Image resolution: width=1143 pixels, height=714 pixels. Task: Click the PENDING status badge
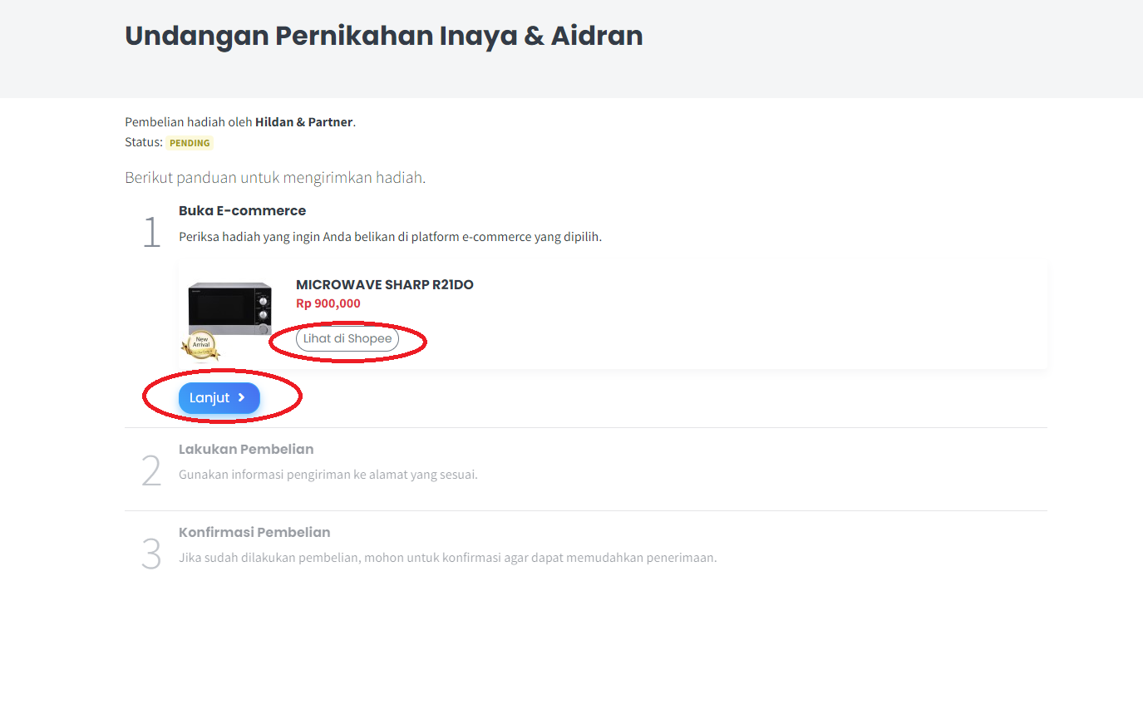point(190,143)
